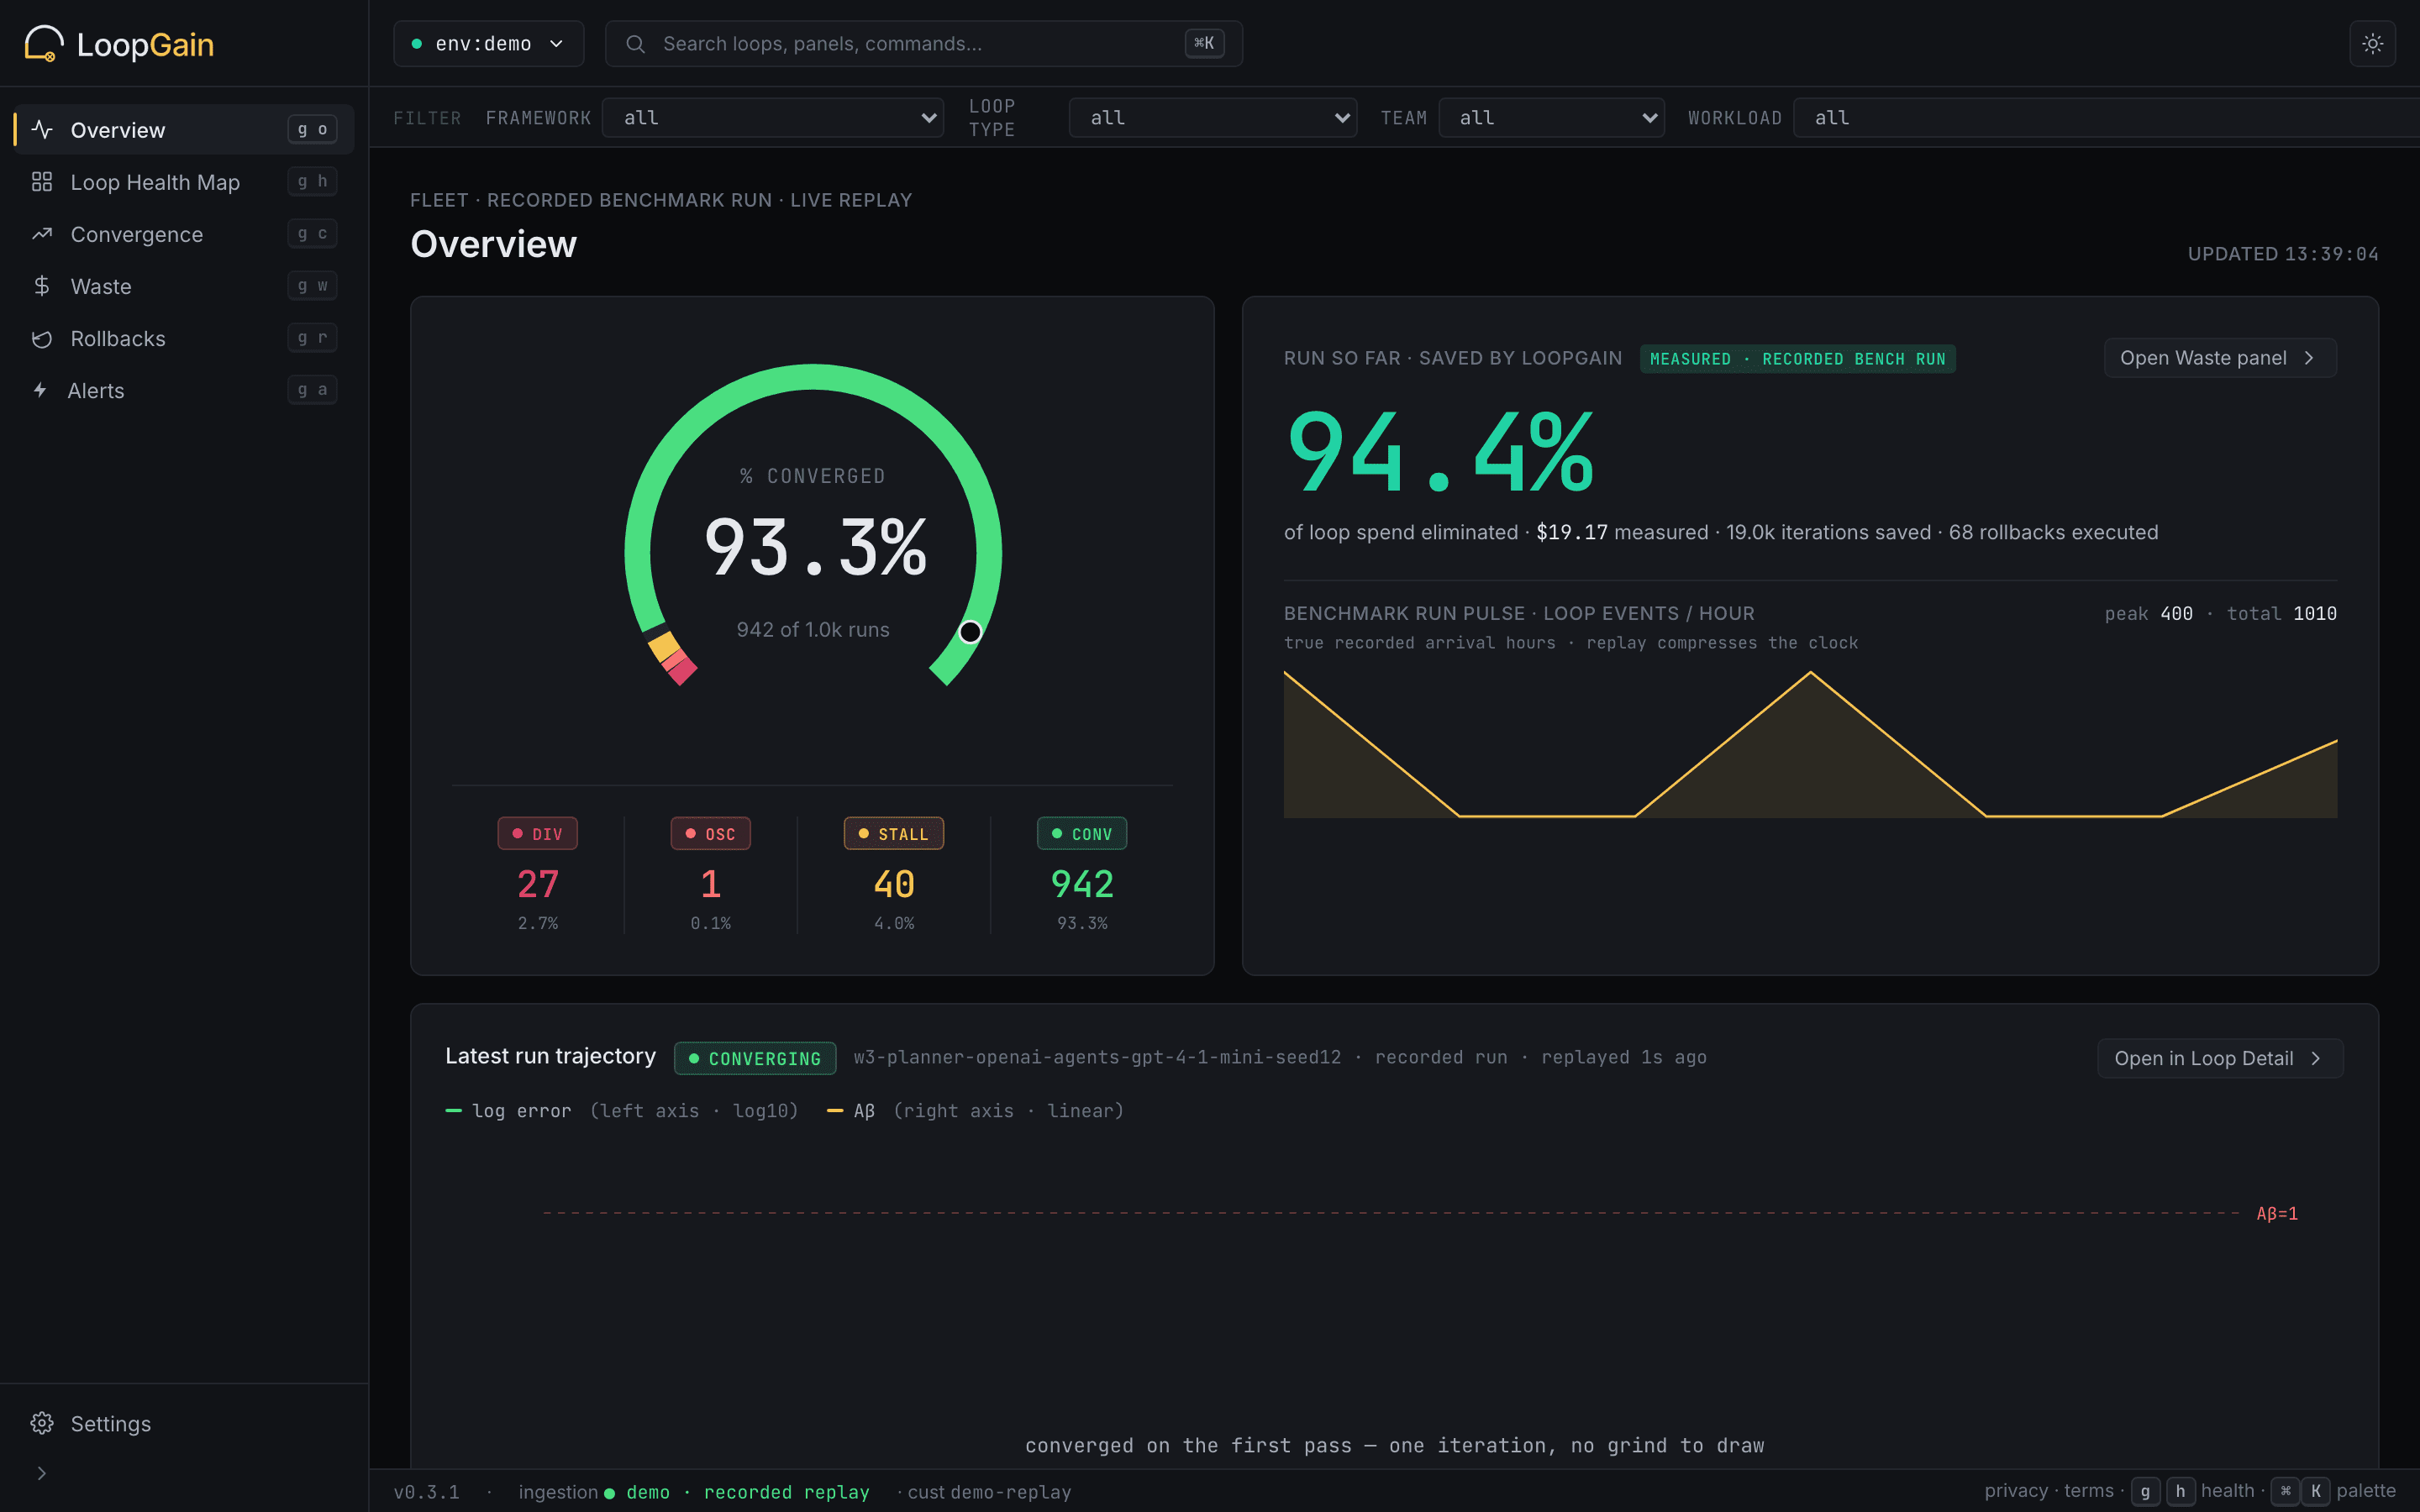Open the terms link in footer

pyautogui.click(x=2088, y=1491)
